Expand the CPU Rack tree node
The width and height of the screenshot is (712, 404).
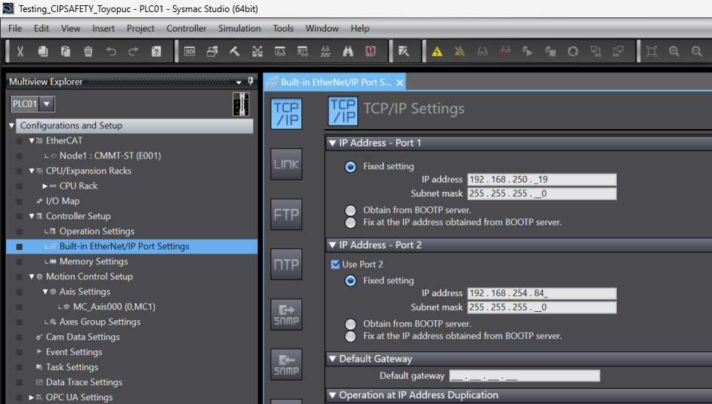tap(45, 186)
